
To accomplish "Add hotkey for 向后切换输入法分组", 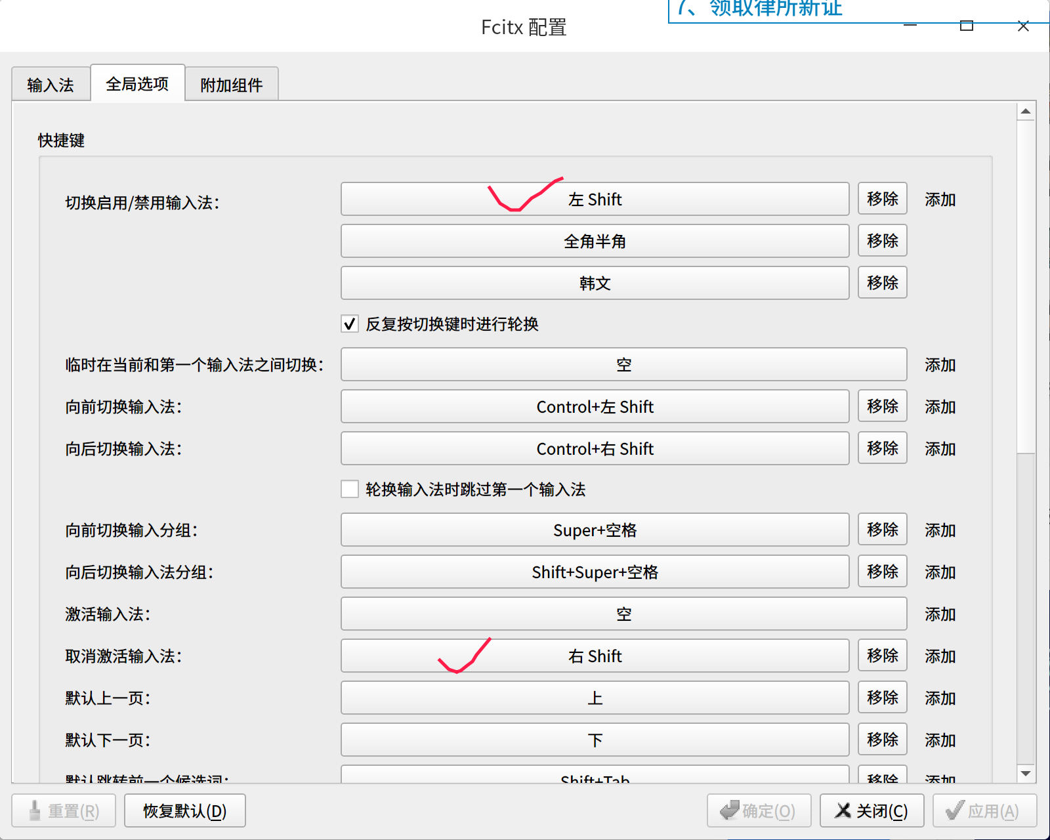I will (x=940, y=572).
